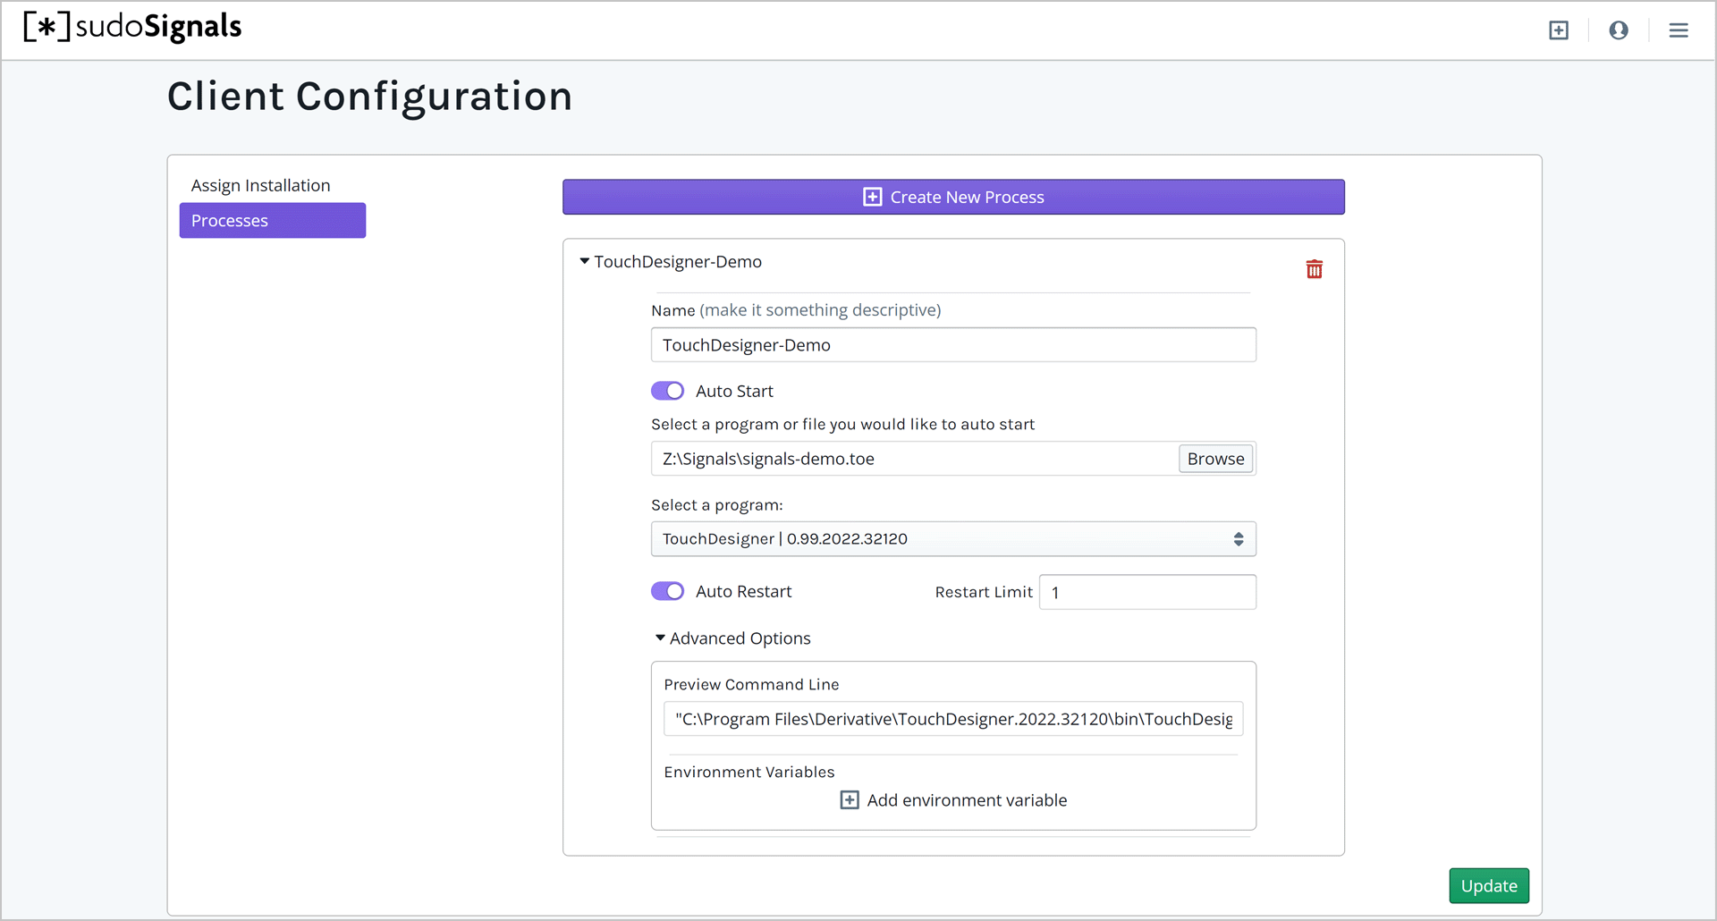Click the Preview Command Line field

point(953,719)
